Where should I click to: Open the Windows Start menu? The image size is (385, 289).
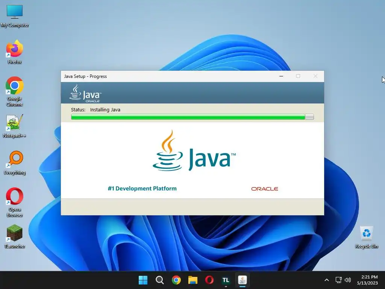143,280
